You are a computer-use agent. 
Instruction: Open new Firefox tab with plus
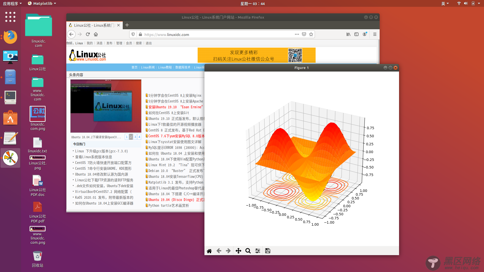pyautogui.click(x=127, y=25)
